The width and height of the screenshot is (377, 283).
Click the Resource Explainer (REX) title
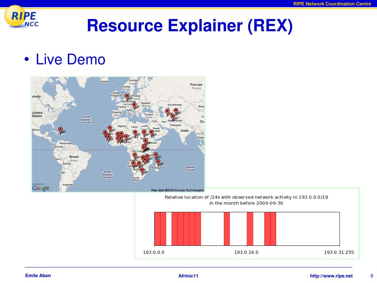190,25
